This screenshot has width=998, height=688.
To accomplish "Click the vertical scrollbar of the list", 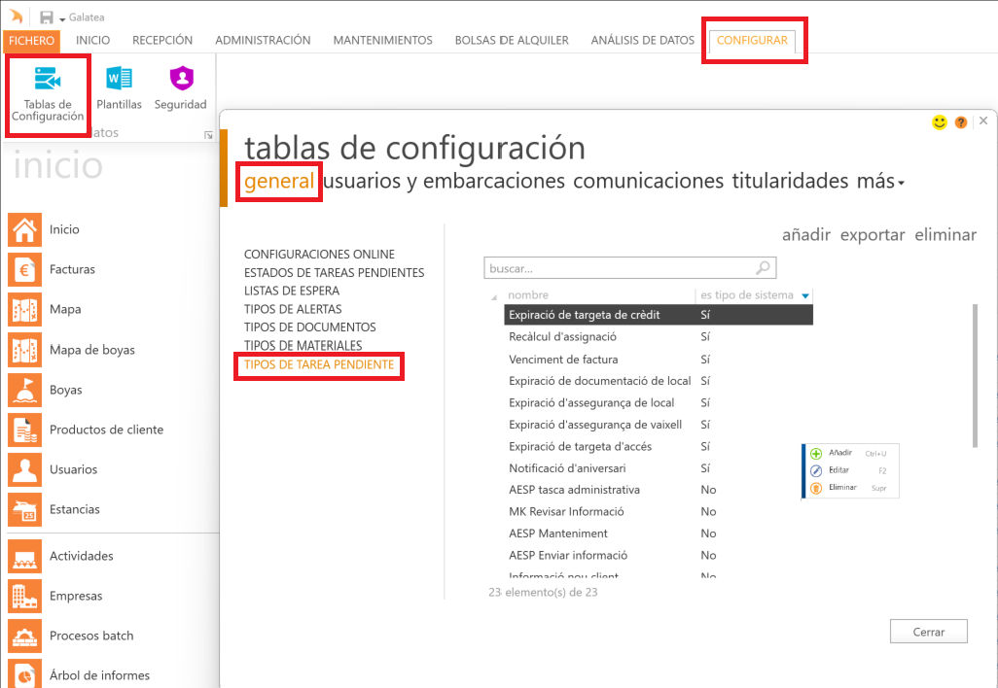I will (x=975, y=374).
